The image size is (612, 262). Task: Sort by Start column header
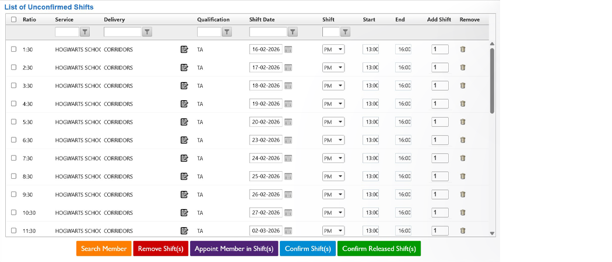pyautogui.click(x=369, y=19)
